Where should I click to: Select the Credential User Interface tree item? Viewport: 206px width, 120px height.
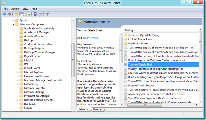click(x=38, y=44)
